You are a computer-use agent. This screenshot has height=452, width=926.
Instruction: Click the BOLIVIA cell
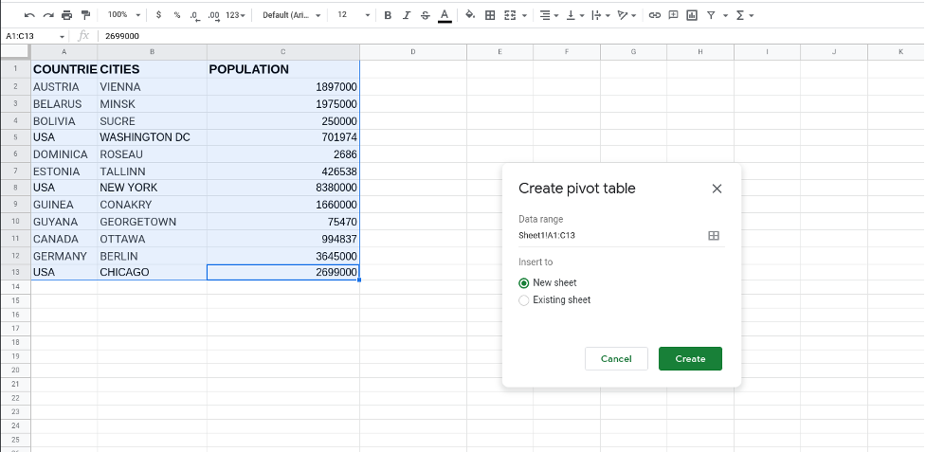64,121
